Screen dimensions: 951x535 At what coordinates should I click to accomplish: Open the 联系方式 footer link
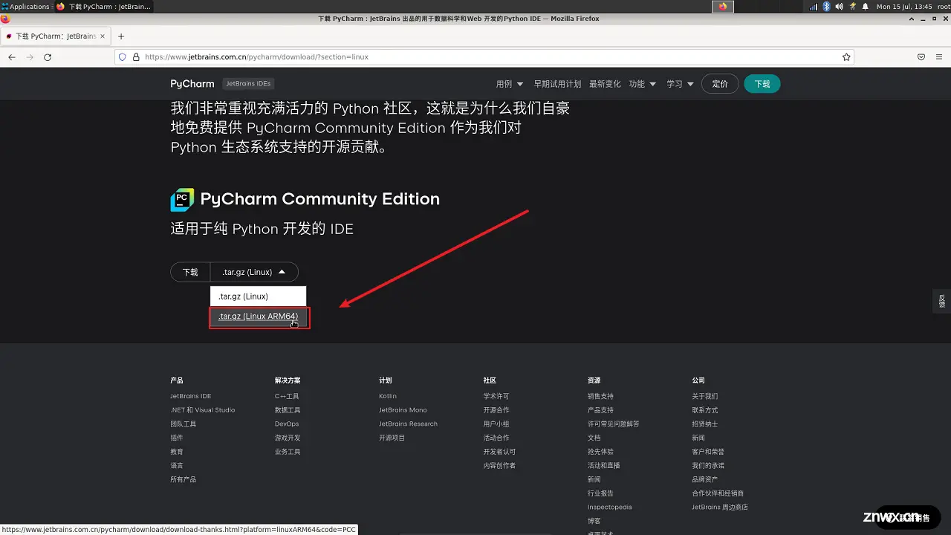[x=705, y=410]
